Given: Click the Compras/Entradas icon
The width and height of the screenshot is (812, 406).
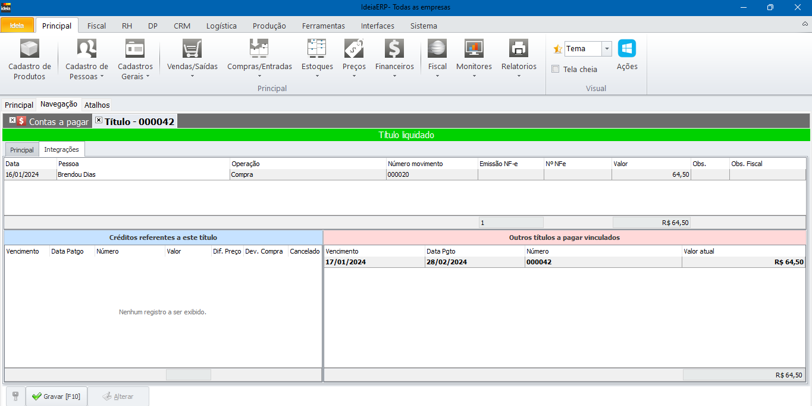Looking at the screenshot, I should coord(259,49).
